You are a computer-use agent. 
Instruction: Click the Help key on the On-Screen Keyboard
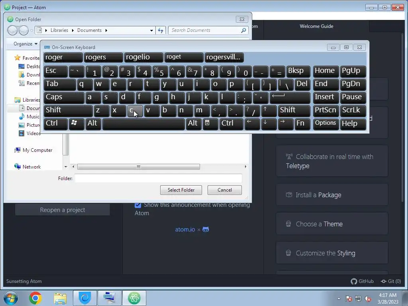(x=353, y=124)
